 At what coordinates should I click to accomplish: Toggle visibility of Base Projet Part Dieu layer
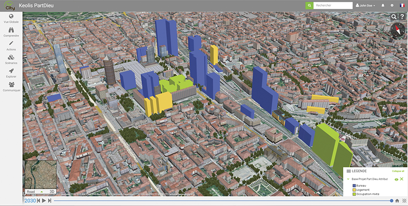tap(396, 179)
